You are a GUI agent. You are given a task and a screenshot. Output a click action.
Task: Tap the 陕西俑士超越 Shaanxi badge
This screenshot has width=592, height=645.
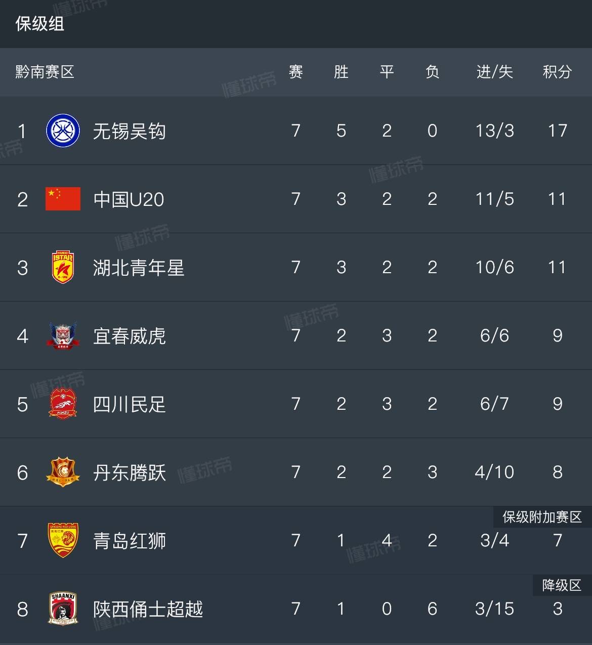pyautogui.click(x=63, y=609)
